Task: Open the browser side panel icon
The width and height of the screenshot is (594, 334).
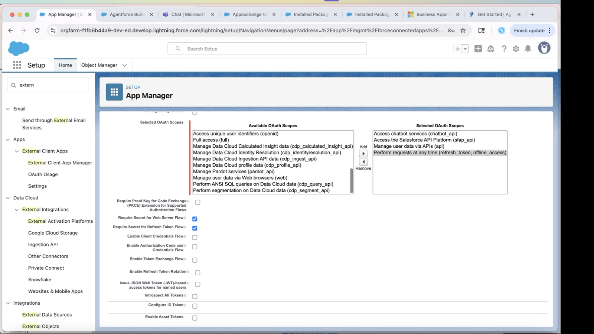Action: click(482, 30)
